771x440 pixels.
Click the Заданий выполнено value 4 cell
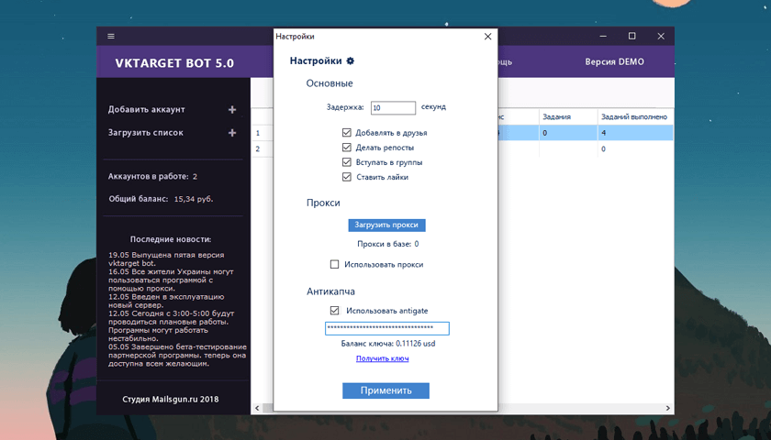pos(635,133)
